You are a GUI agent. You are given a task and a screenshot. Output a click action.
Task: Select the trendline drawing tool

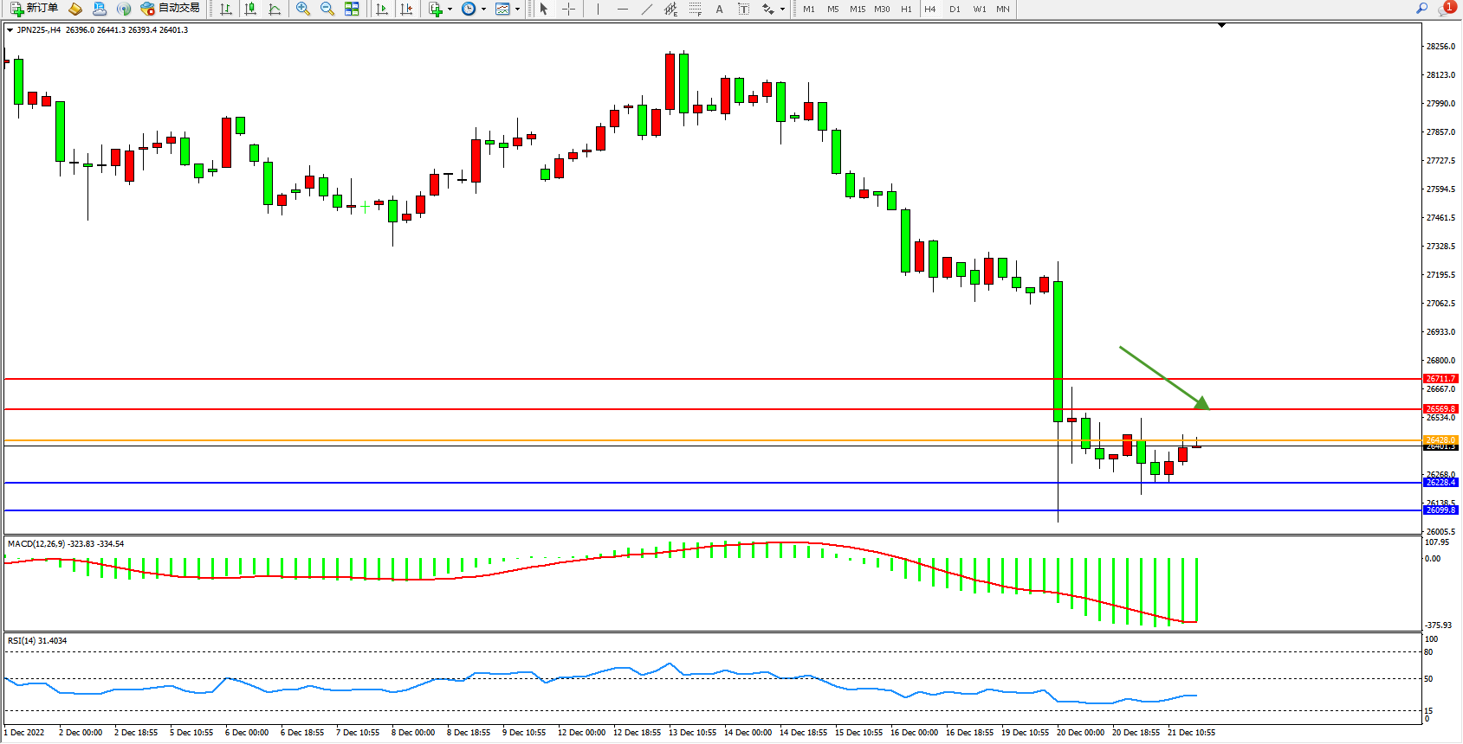[x=646, y=9]
